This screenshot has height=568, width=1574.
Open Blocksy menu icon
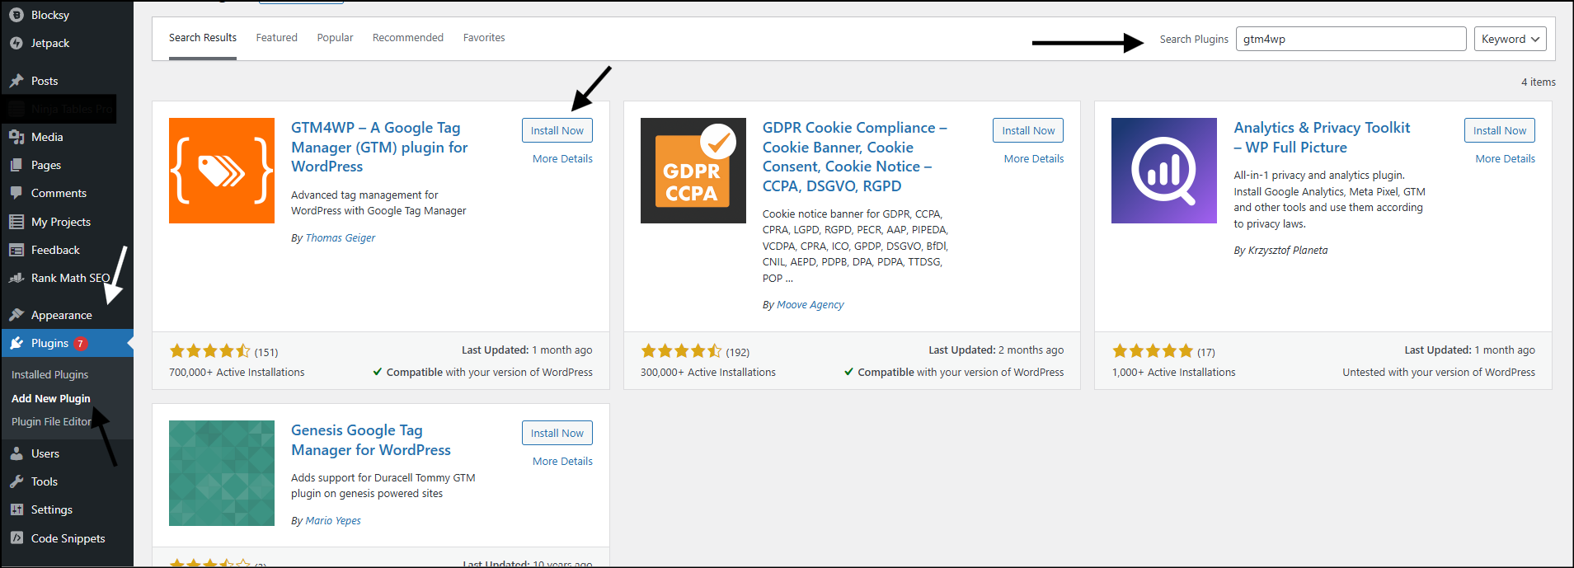[16, 15]
